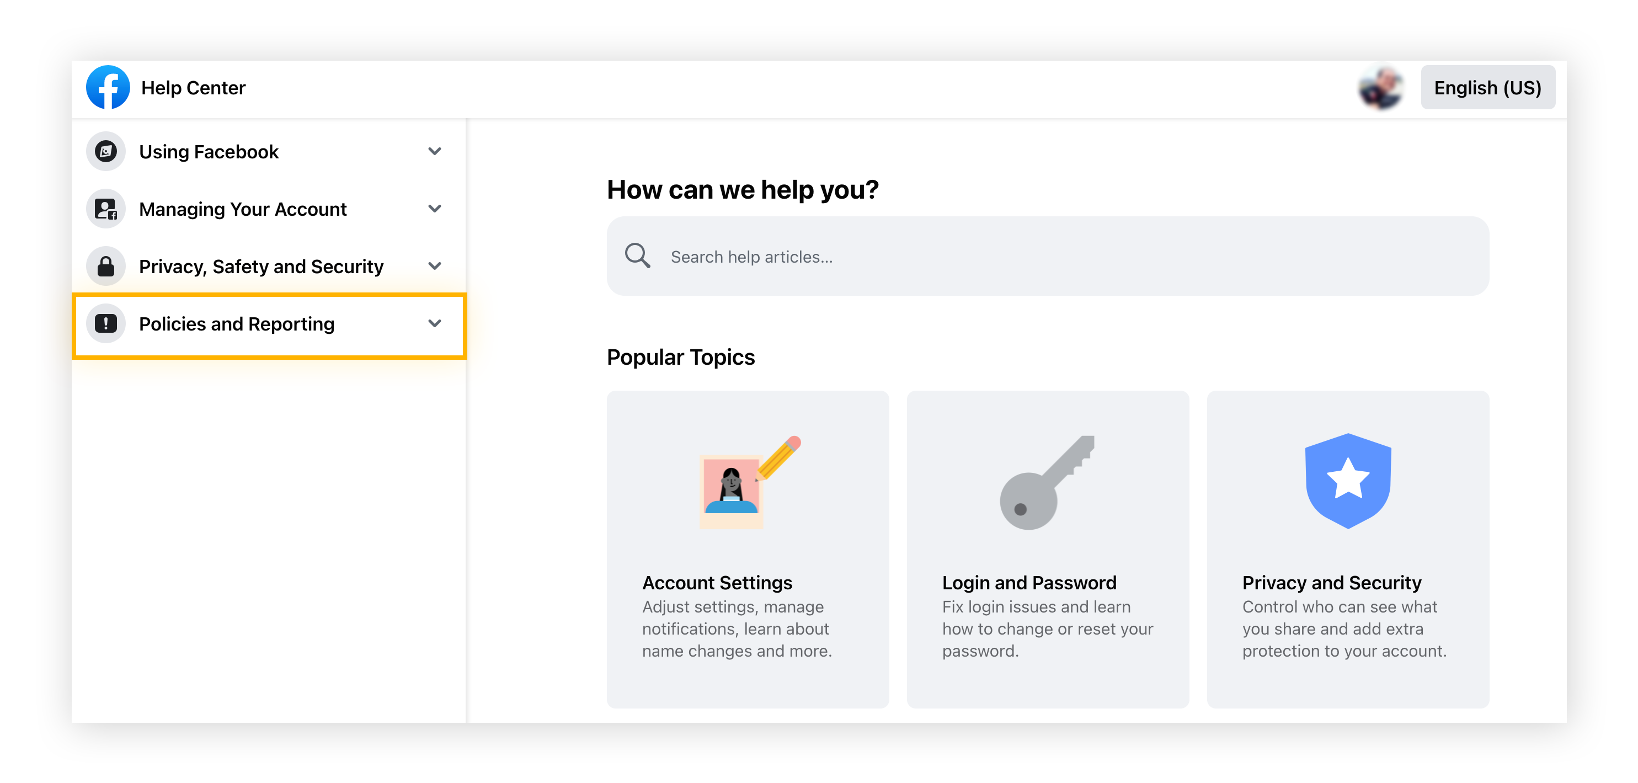This screenshot has height=783, width=1638.
Task: Open the Login and Password topic link
Action: point(1029,582)
